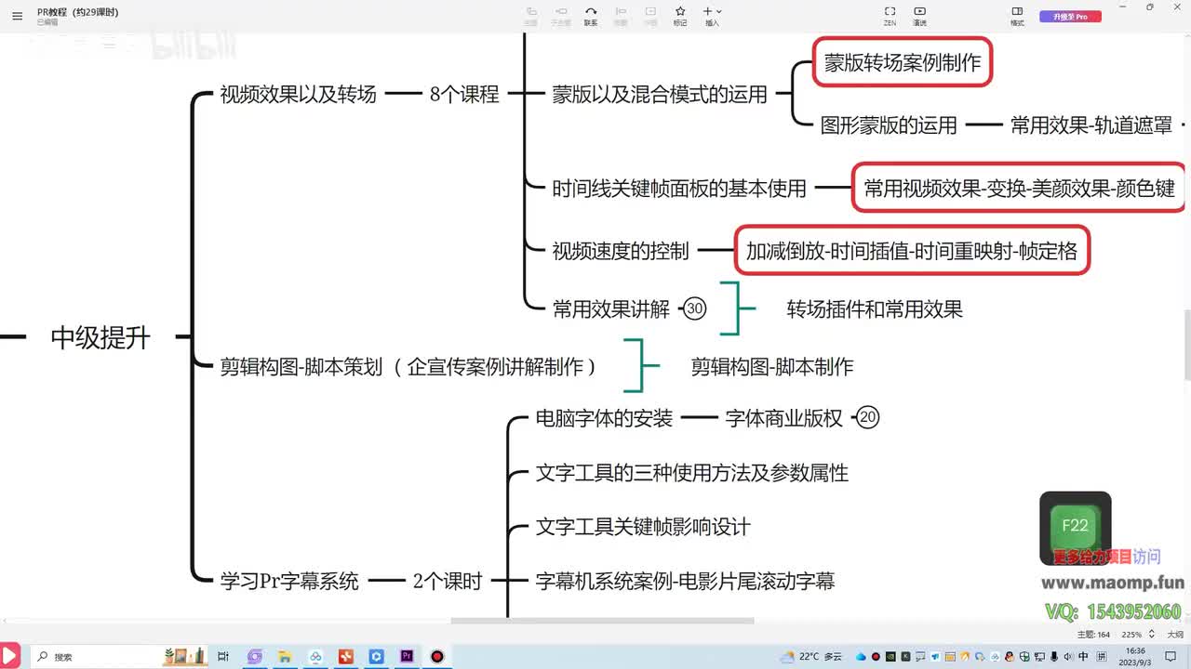Click the circled 20 marker
1191x669 pixels.
click(868, 417)
